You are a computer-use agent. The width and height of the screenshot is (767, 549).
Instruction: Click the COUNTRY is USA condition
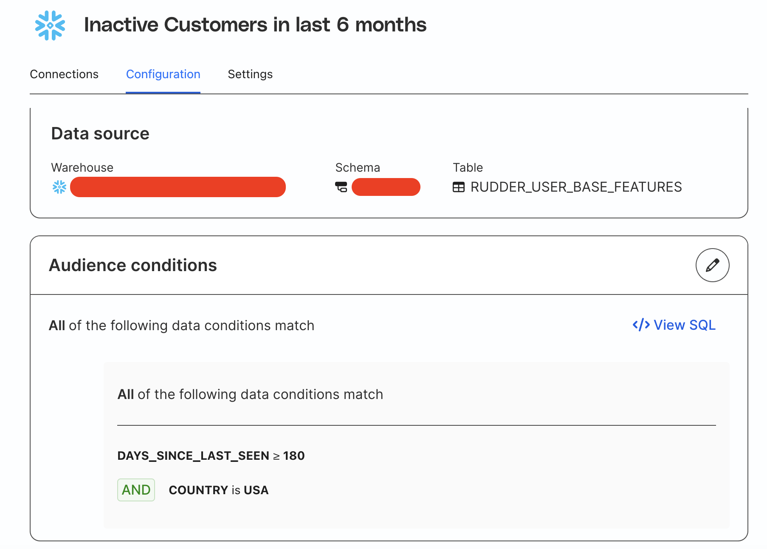[x=219, y=490]
